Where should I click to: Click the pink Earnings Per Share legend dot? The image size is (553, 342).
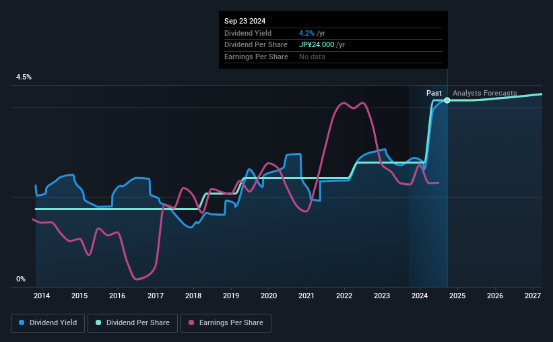pyautogui.click(x=191, y=322)
